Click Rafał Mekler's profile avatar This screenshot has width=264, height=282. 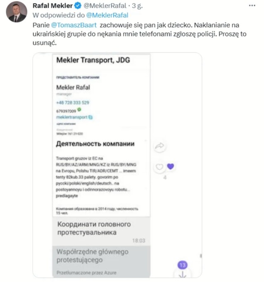(x=17, y=12)
